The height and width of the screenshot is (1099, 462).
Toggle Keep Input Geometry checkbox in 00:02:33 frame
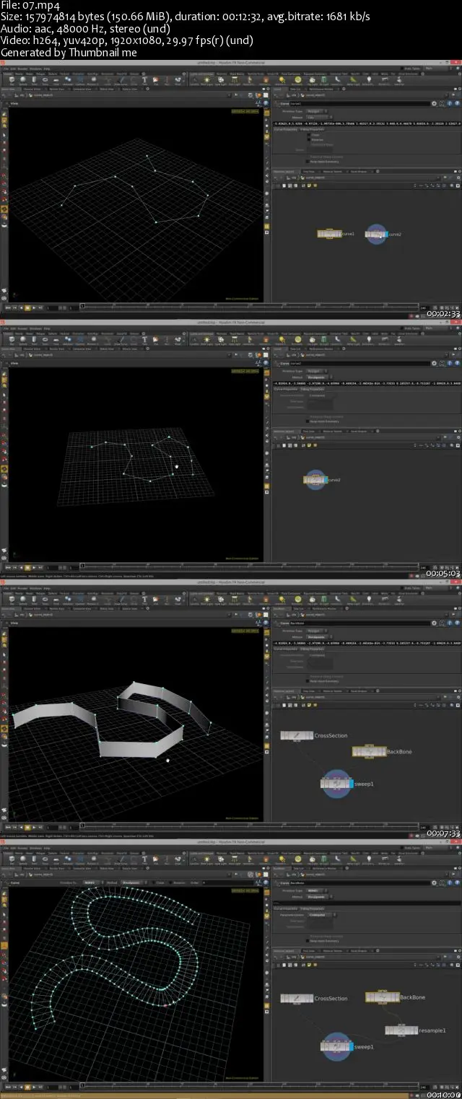307,162
